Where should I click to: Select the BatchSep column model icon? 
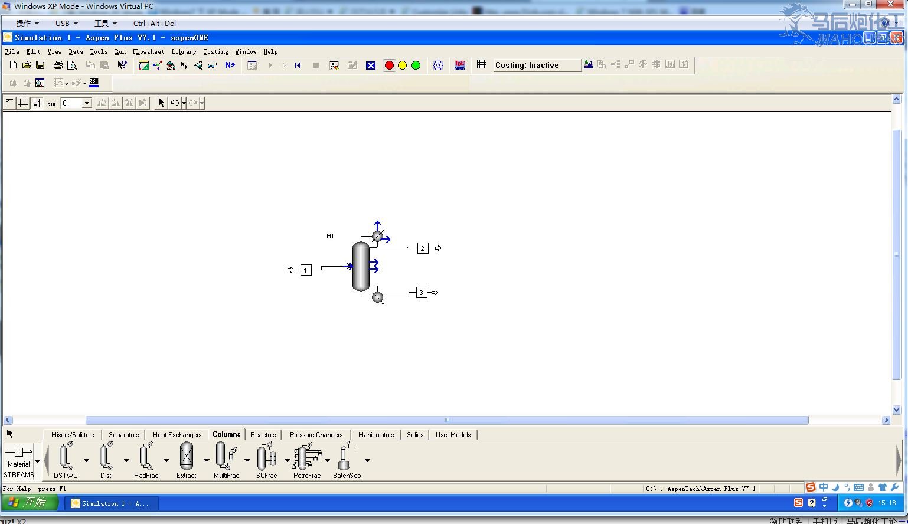coord(347,457)
